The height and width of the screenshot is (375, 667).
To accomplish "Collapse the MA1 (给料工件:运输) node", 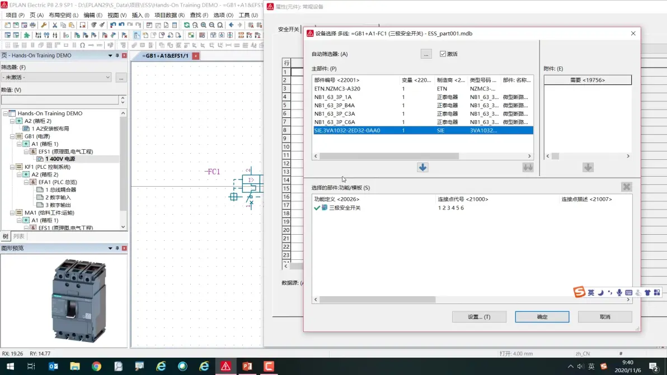I will (12, 213).
